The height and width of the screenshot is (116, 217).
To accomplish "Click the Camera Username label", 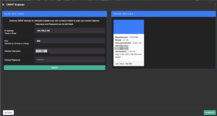I will click(14, 51).
